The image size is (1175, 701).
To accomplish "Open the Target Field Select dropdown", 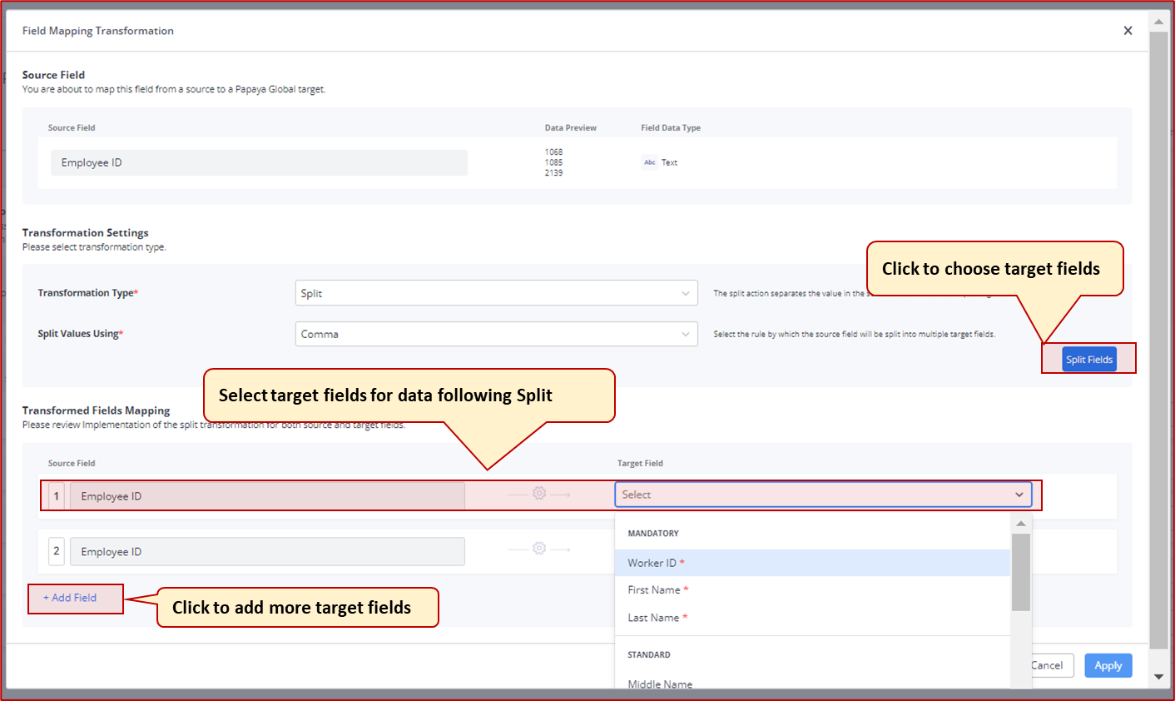I will pos(822,494).
